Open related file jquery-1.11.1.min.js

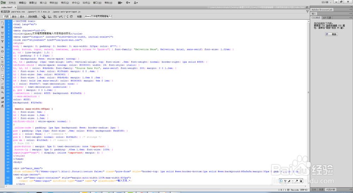(x=39, y=12)
